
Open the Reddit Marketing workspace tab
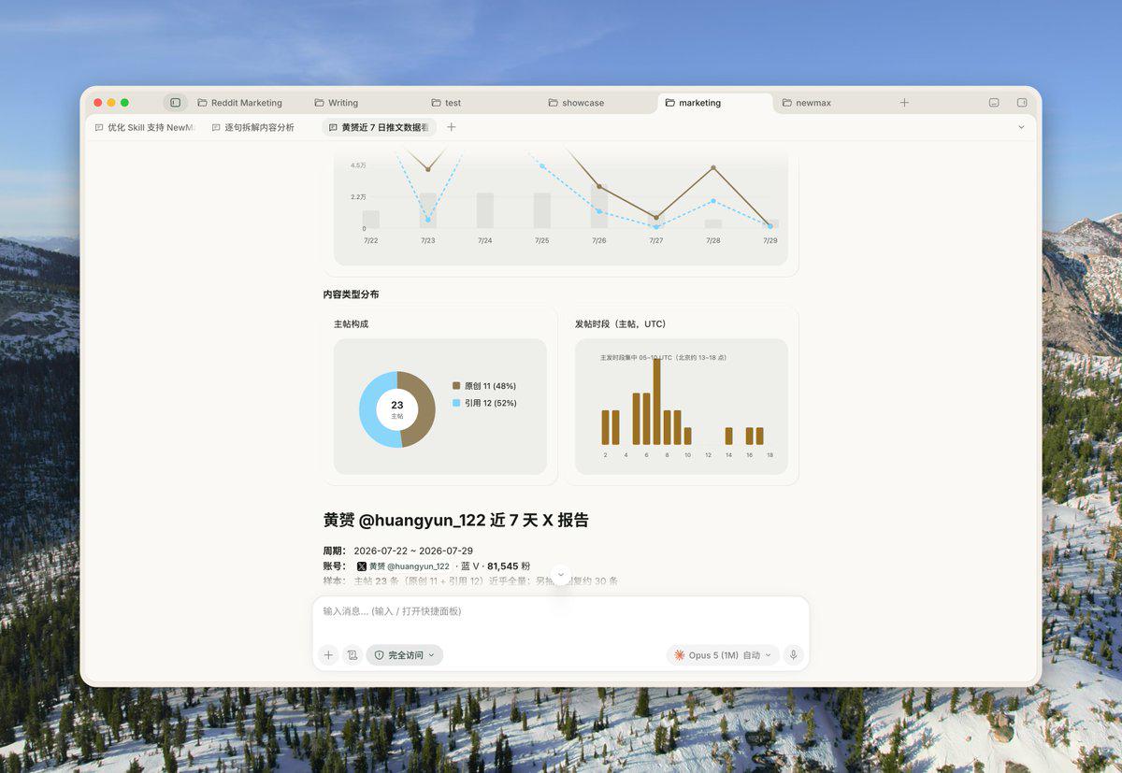tap(239, 103)
